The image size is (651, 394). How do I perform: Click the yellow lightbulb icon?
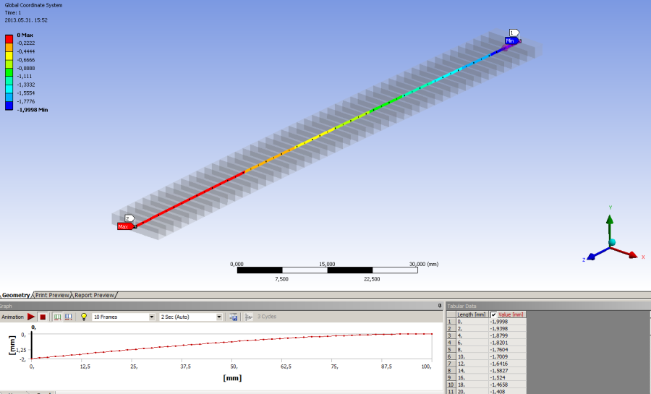tap(84, 317)
